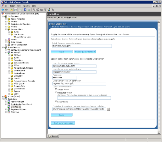Click the Password field
The width and height of the screenshot is (162, 142).
[x=65, y=78]
